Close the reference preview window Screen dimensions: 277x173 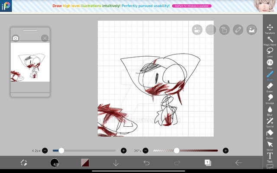pyautogui.click(x=45, y=38)
